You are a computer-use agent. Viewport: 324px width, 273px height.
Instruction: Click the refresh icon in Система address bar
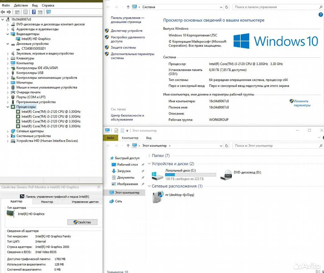click(x=226, y=7)
